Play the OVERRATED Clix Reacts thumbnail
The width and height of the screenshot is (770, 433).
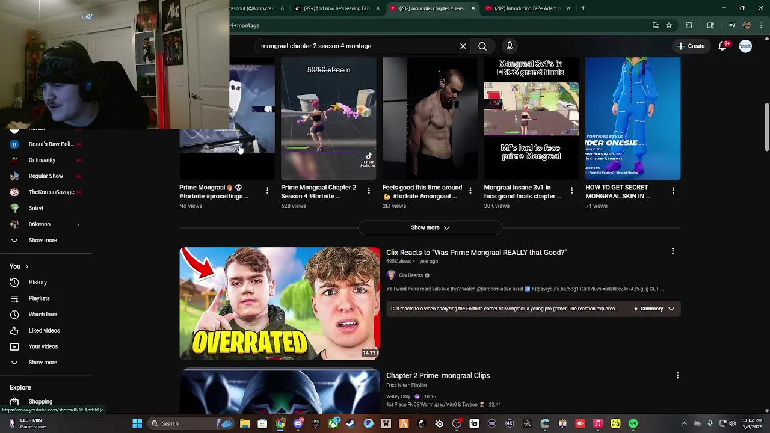(280, 304)
